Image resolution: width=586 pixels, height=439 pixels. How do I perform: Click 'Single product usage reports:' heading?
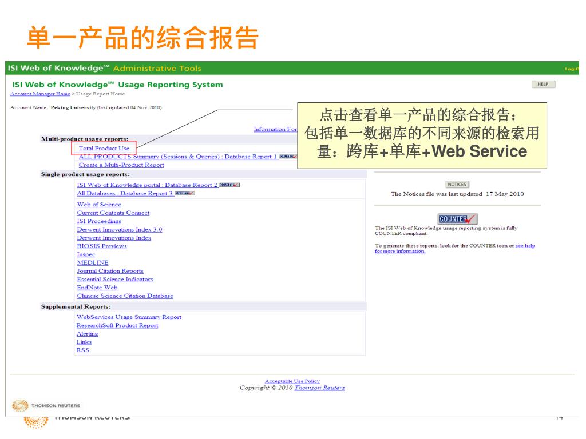[85, 174]
